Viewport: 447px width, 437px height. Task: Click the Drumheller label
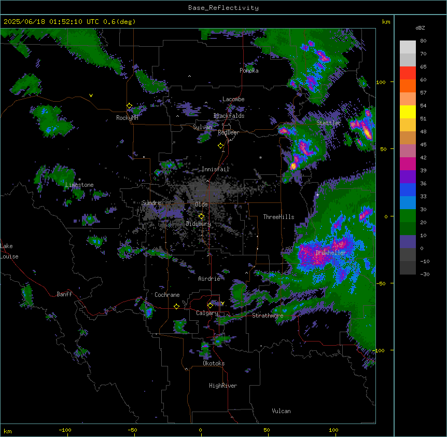point(331,253)
